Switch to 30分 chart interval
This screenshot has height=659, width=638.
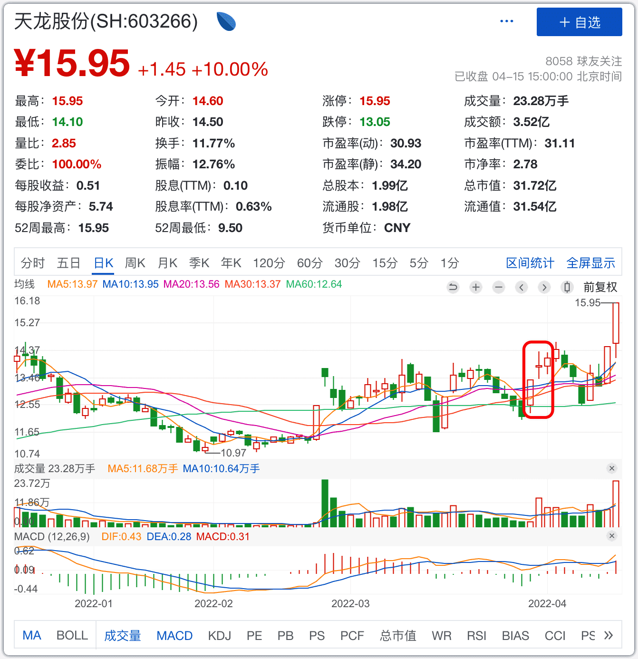pyautogui.click(x=348, y=263)
